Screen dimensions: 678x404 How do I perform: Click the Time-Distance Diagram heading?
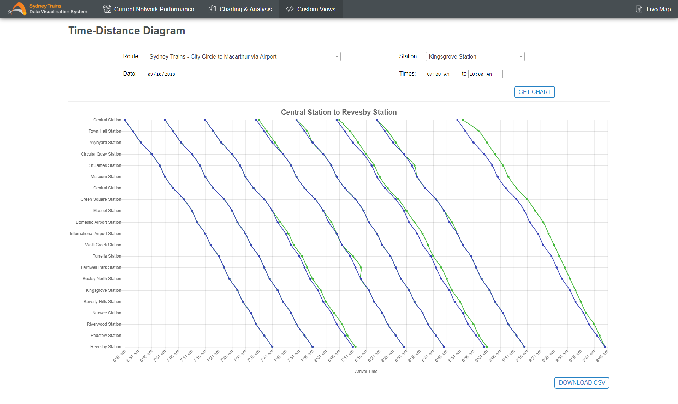126,31
